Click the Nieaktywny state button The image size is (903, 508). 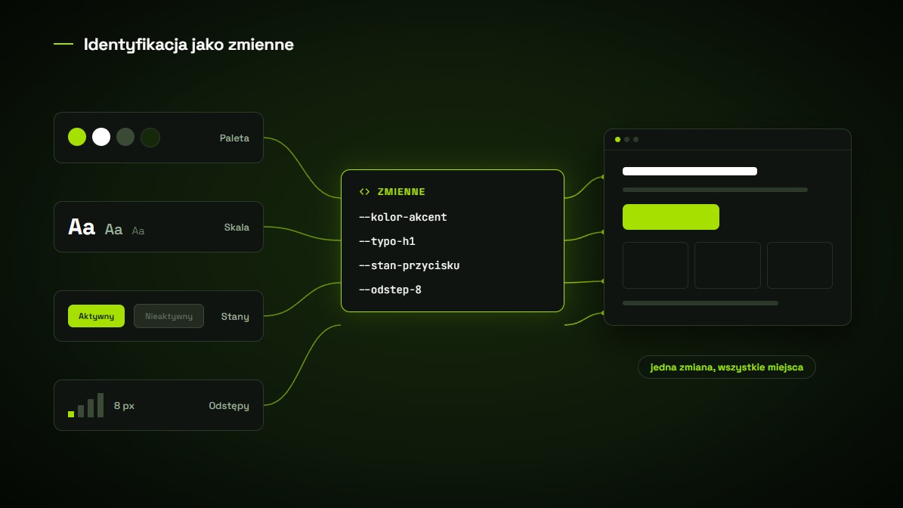[x=169, y=316]
